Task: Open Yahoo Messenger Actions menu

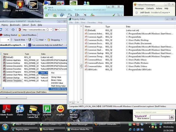Action: tap(159, 9)
